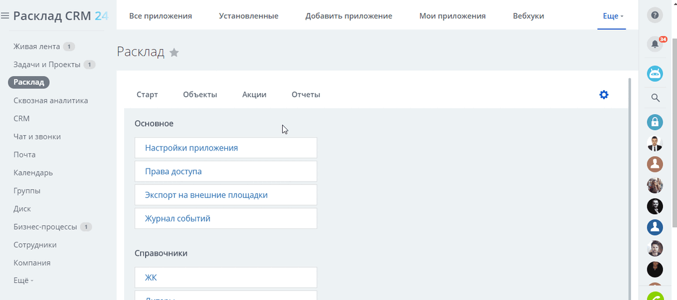Open Живая лента in sidebar
This screenshot has height=300, width=677.
pyautogui.click(x=37, y=46)
